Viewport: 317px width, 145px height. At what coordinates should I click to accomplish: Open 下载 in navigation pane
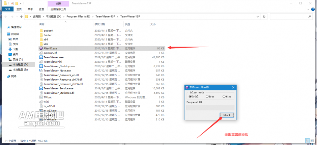[16, 49]
